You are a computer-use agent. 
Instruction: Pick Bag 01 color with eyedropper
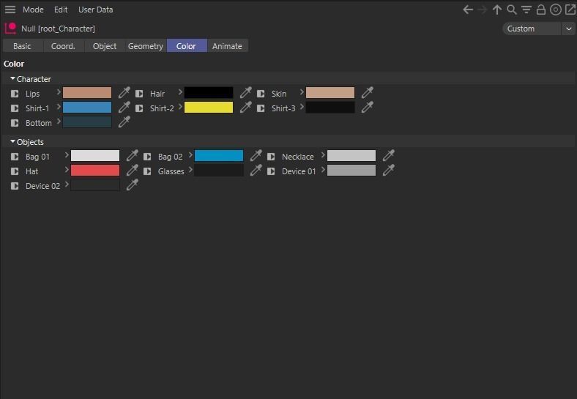pos(132,156)
